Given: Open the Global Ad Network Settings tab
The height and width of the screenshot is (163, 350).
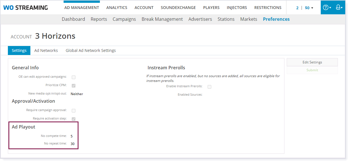Looking at the screenshot, I should pyautogui.click(x=91, y=50).
